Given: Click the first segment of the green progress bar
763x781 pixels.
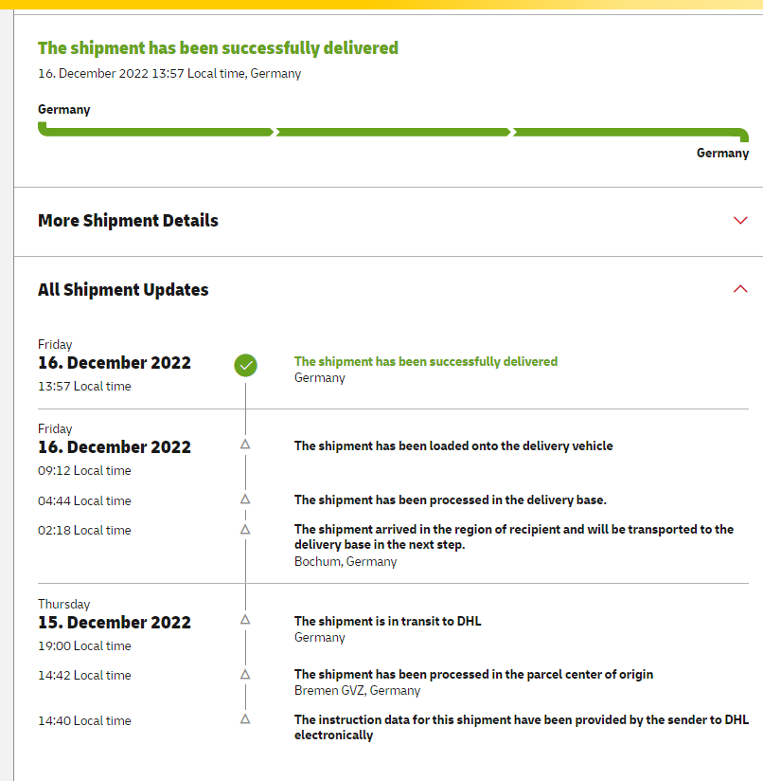Looking at the screenshot, I should point(156,132).
